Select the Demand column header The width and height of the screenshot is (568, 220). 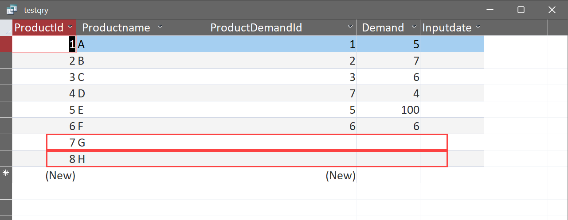point(383,28)
